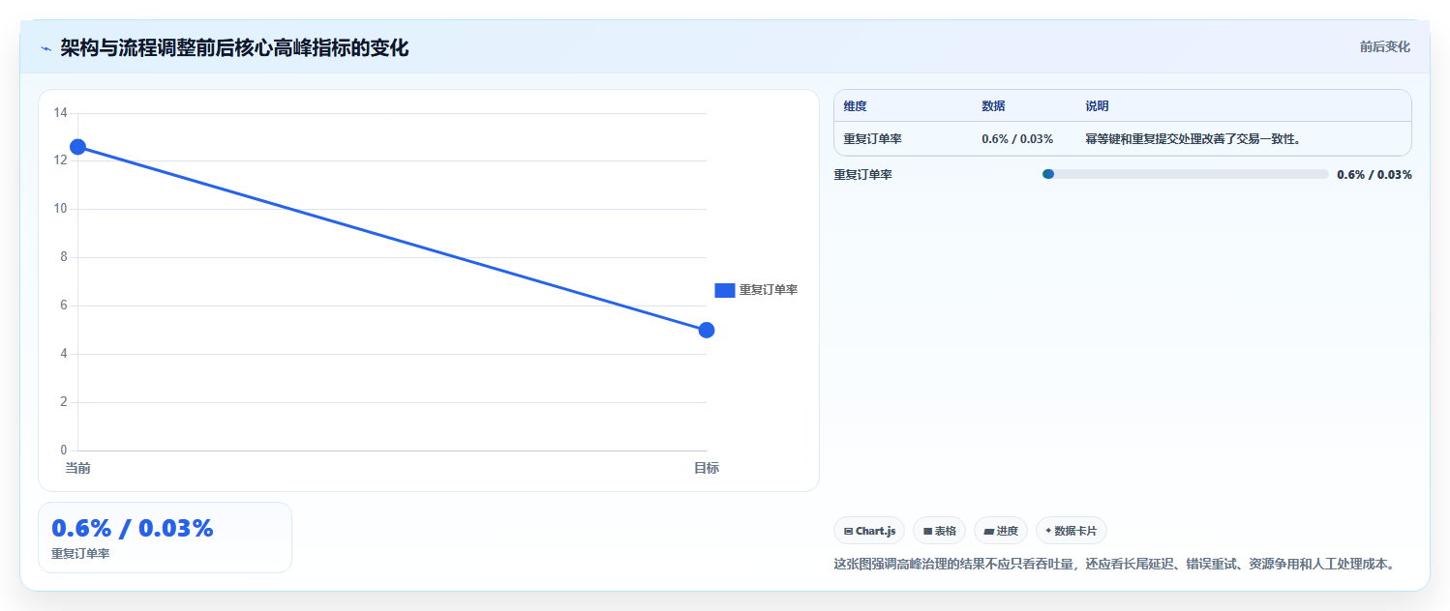Click the 重复订单率 progress bar
Screen dimensions: 1450x611
[x=1185, y=174]
